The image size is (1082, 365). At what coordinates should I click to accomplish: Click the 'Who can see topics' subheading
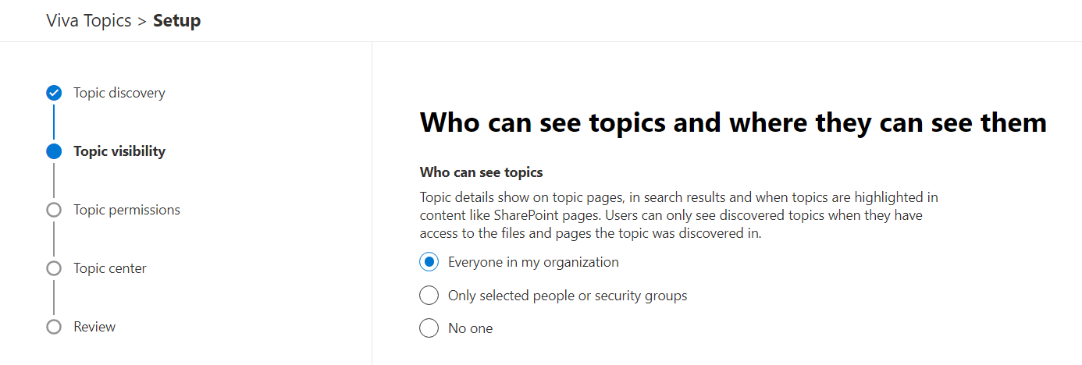click(481, 172)
